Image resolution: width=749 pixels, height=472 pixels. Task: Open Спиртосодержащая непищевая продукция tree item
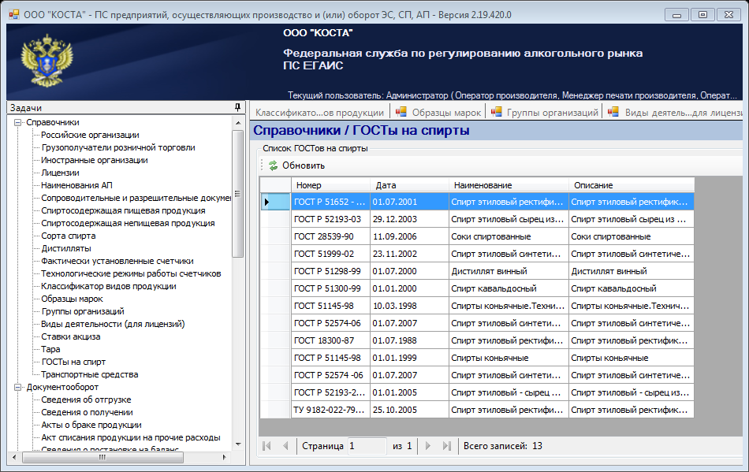pyautogui.click(x=128, y=223)
